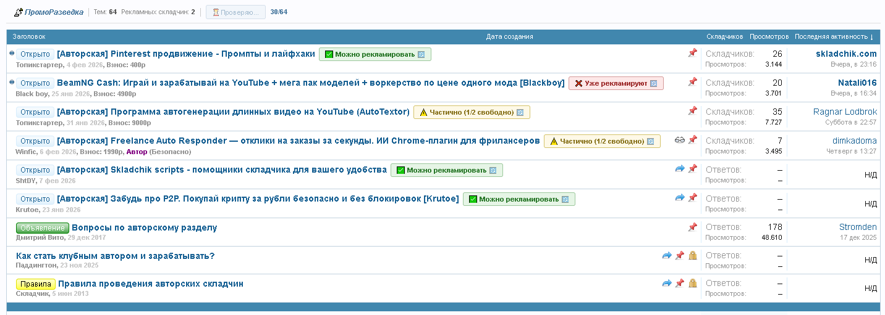This screenshot has width=885, height=315.
Task: Click redirect arrow icon in Забудь про P2P row
Action: coord(680,198)
